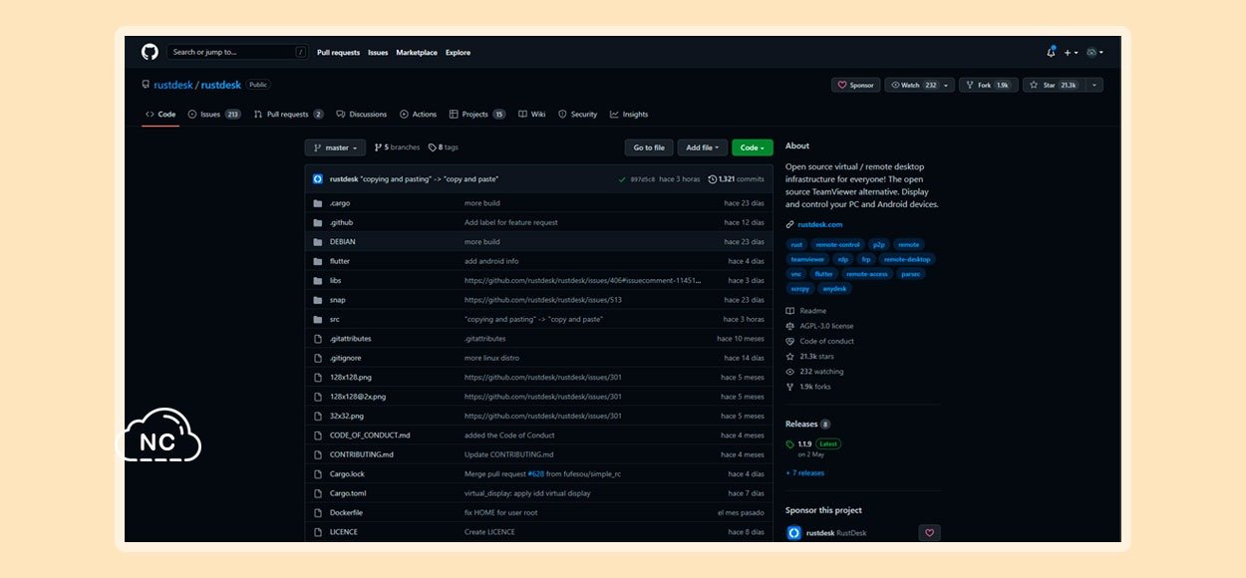
Task: Switch to the Issues tab
Action: (214, 115)
